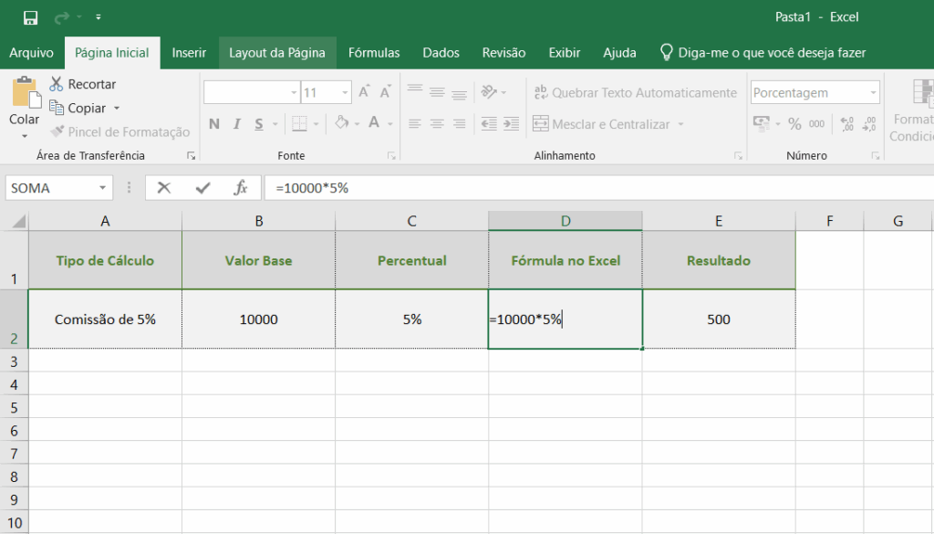Increase decimal places with the stepper icon

(846, 123)
